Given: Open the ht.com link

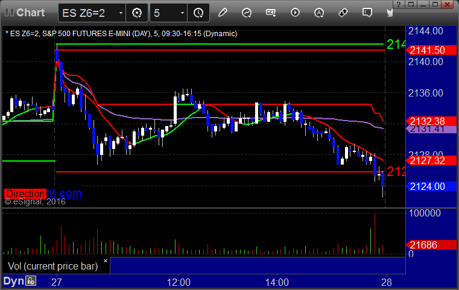Looking at the screenshot, I should coord(65,193).
